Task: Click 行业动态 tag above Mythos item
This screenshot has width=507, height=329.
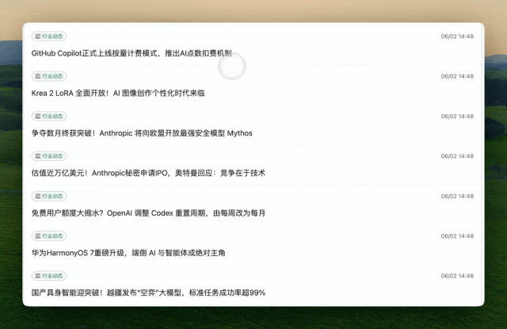Action: click(49, 116)
